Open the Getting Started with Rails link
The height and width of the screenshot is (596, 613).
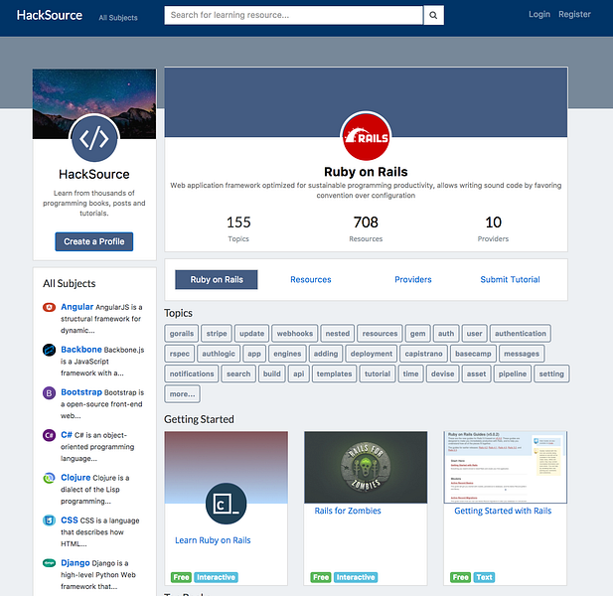[503, 511]
